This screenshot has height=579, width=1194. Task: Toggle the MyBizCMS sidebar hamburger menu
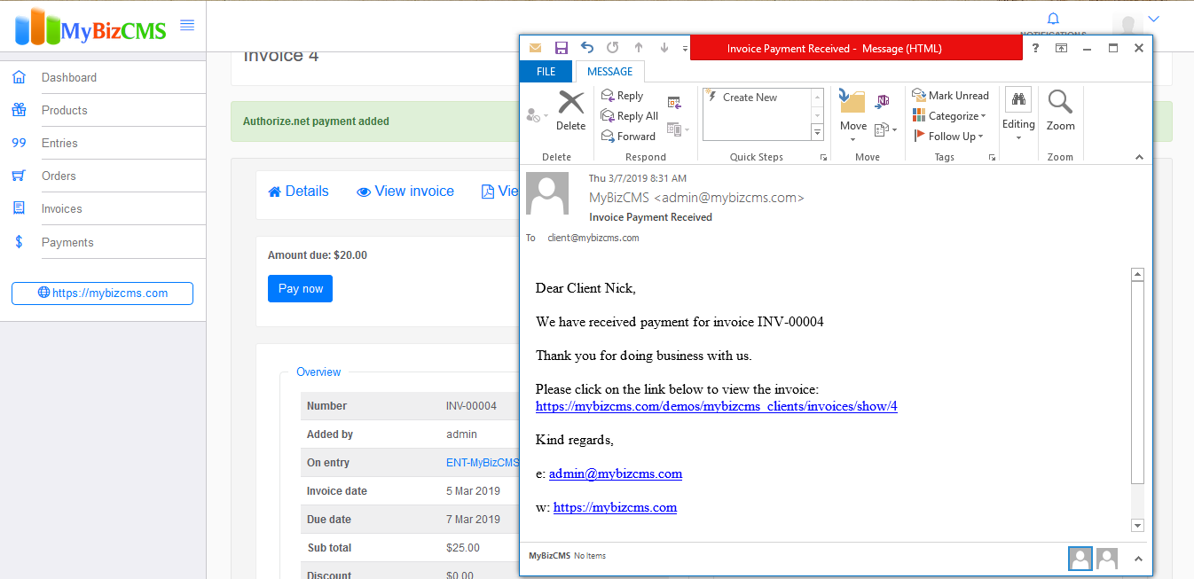point(187,26)
